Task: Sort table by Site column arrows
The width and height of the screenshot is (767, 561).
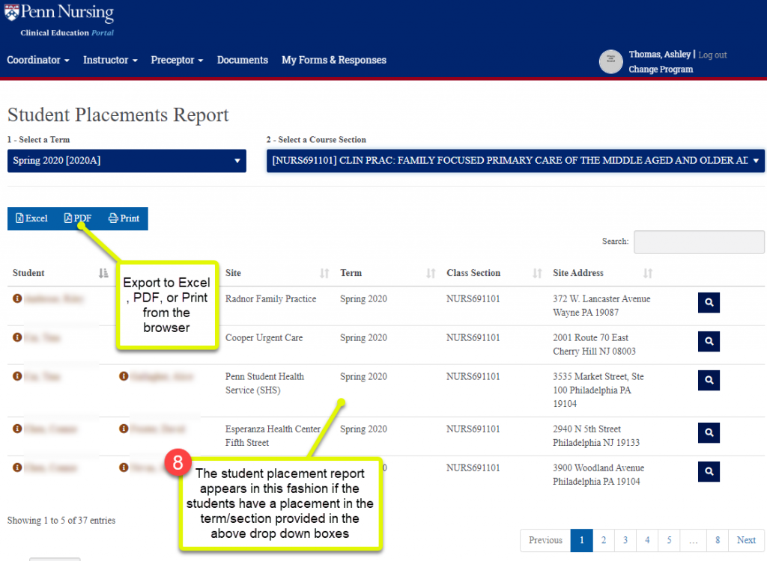Action: [x=324, y=274]
